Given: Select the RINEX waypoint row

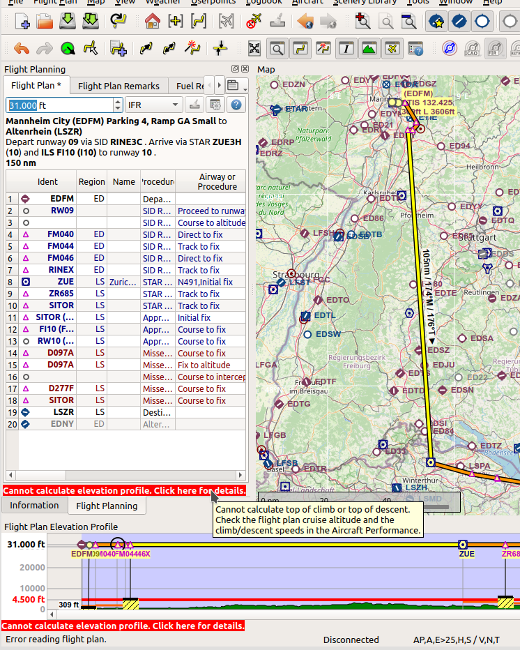Looking at the screenshot, I should pyautogui.click(x=125, y=270).
